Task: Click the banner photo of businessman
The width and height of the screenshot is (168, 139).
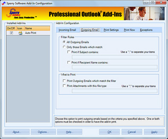Action: [x=144, y=14]
